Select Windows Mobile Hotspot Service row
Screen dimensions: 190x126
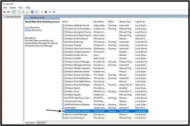tap(105, 68)
